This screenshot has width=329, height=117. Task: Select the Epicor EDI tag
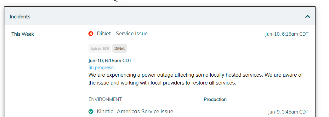[100, 49]
